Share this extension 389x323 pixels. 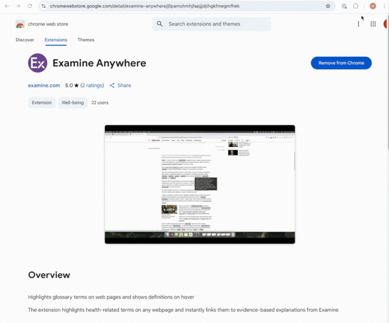pos(120,86)
